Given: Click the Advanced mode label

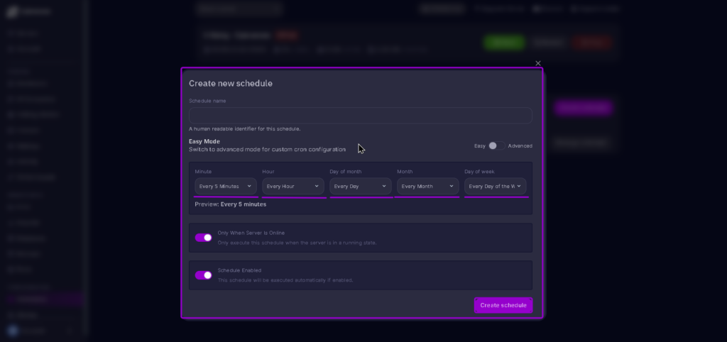Looking at the screenshot, I should coord(520,146).
